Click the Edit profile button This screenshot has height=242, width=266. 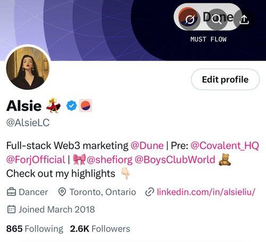click(x=225, y=80)
